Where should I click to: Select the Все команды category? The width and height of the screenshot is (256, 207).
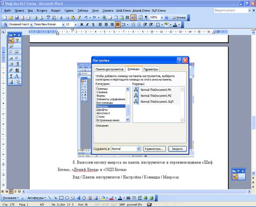coord(111,103)
